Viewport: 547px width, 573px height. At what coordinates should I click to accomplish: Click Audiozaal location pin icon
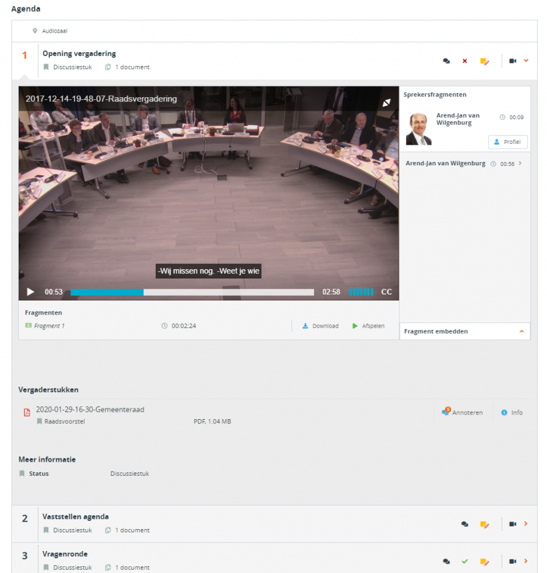click(35, 31)
